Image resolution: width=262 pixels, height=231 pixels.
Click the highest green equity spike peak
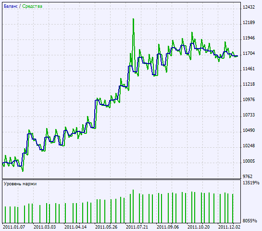[133, 19]
